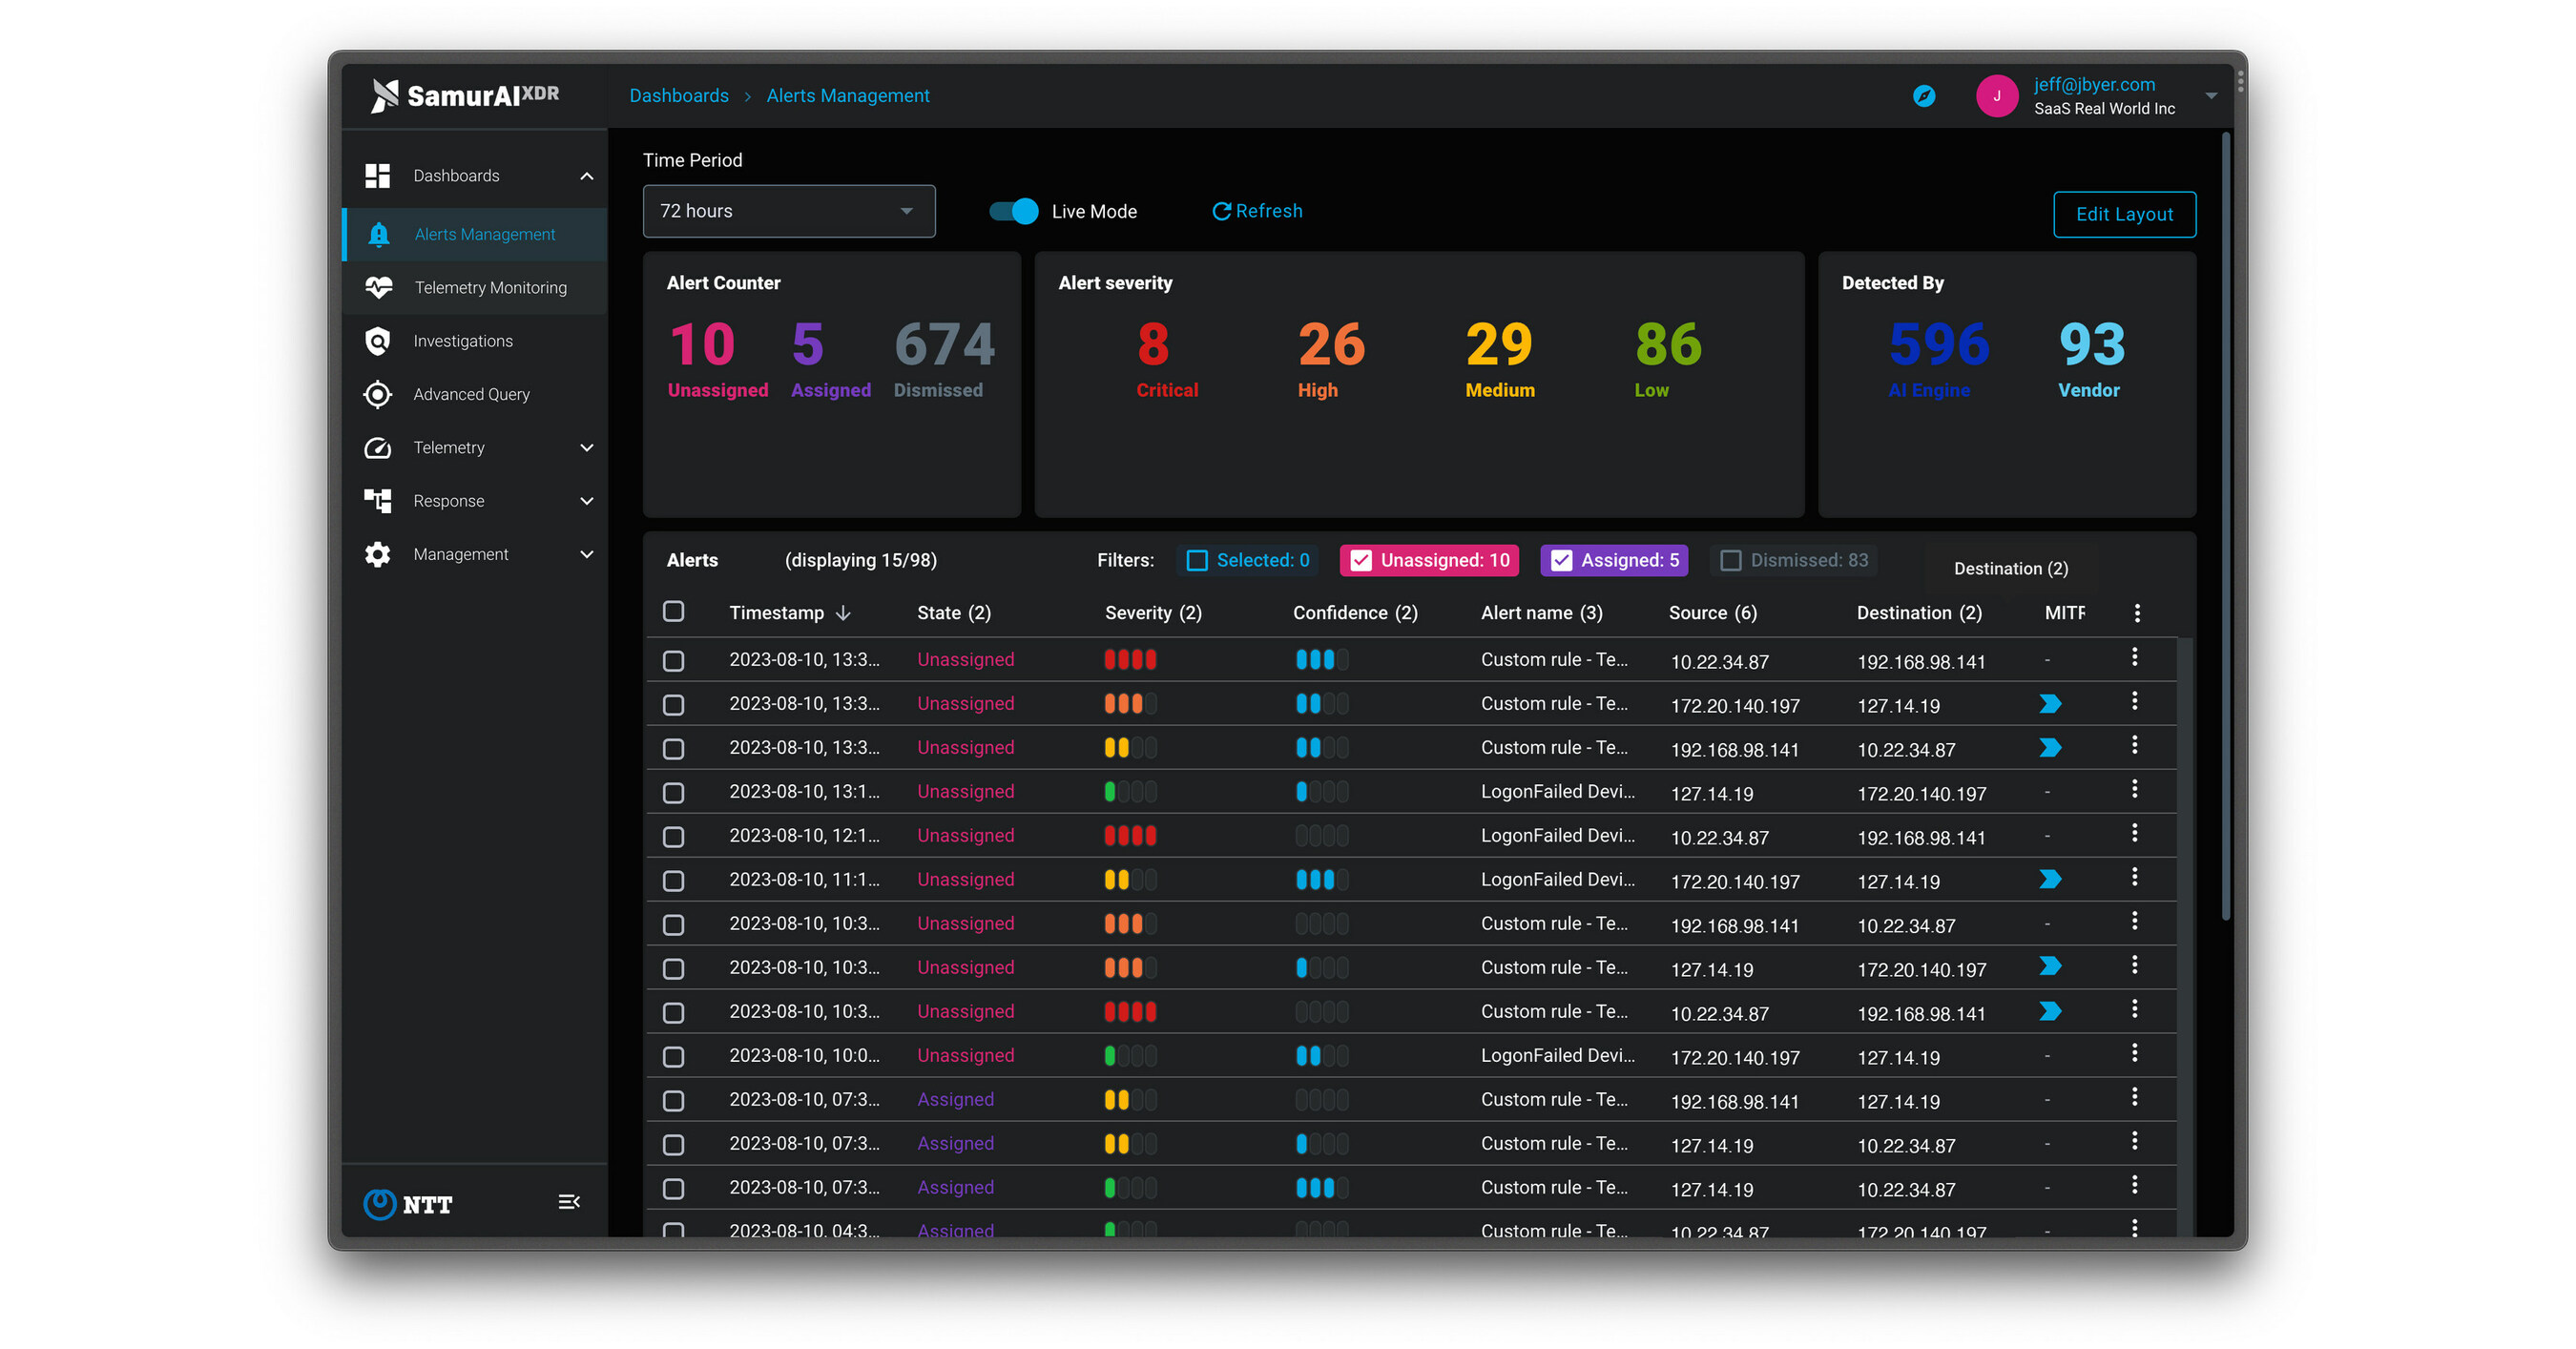Select the Investigations sidebar icon
Screen dimensions: 2576x1349
[378, 340]
